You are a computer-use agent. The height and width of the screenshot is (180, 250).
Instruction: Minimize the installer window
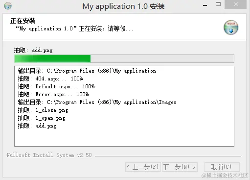(205, 5)
